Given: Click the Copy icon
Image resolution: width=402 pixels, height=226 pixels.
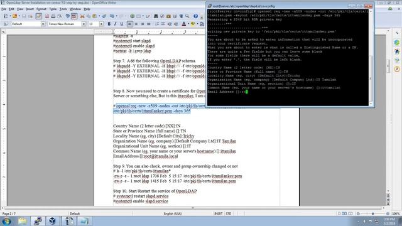Looking at the screenshot, I should pos(89,16).
